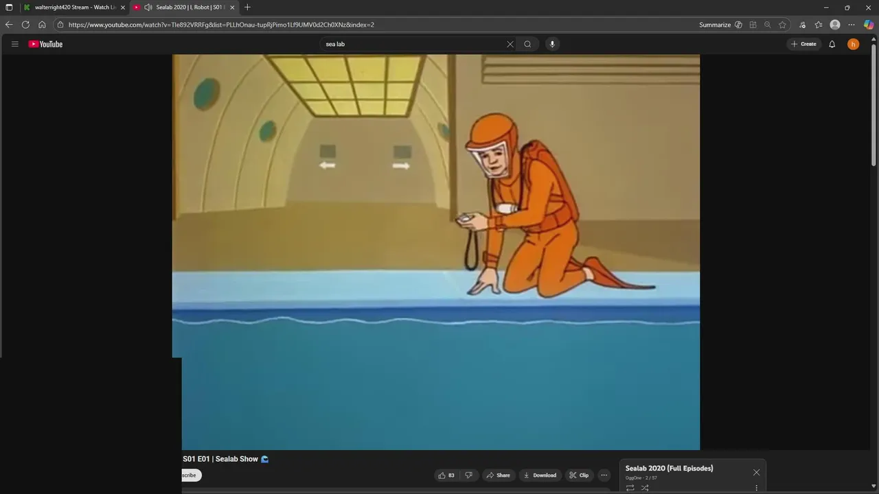Open the Sealab 2020 (Full Episodes) playlist
This screenshot has width=879, height=494.
[x=669, y=469]
